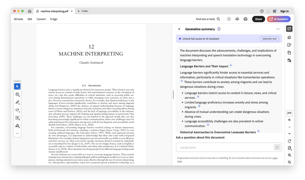Screen dimensions: 305x180
Task: Click citation 5 by Historical Approaches heading
Action: point(258,131)
